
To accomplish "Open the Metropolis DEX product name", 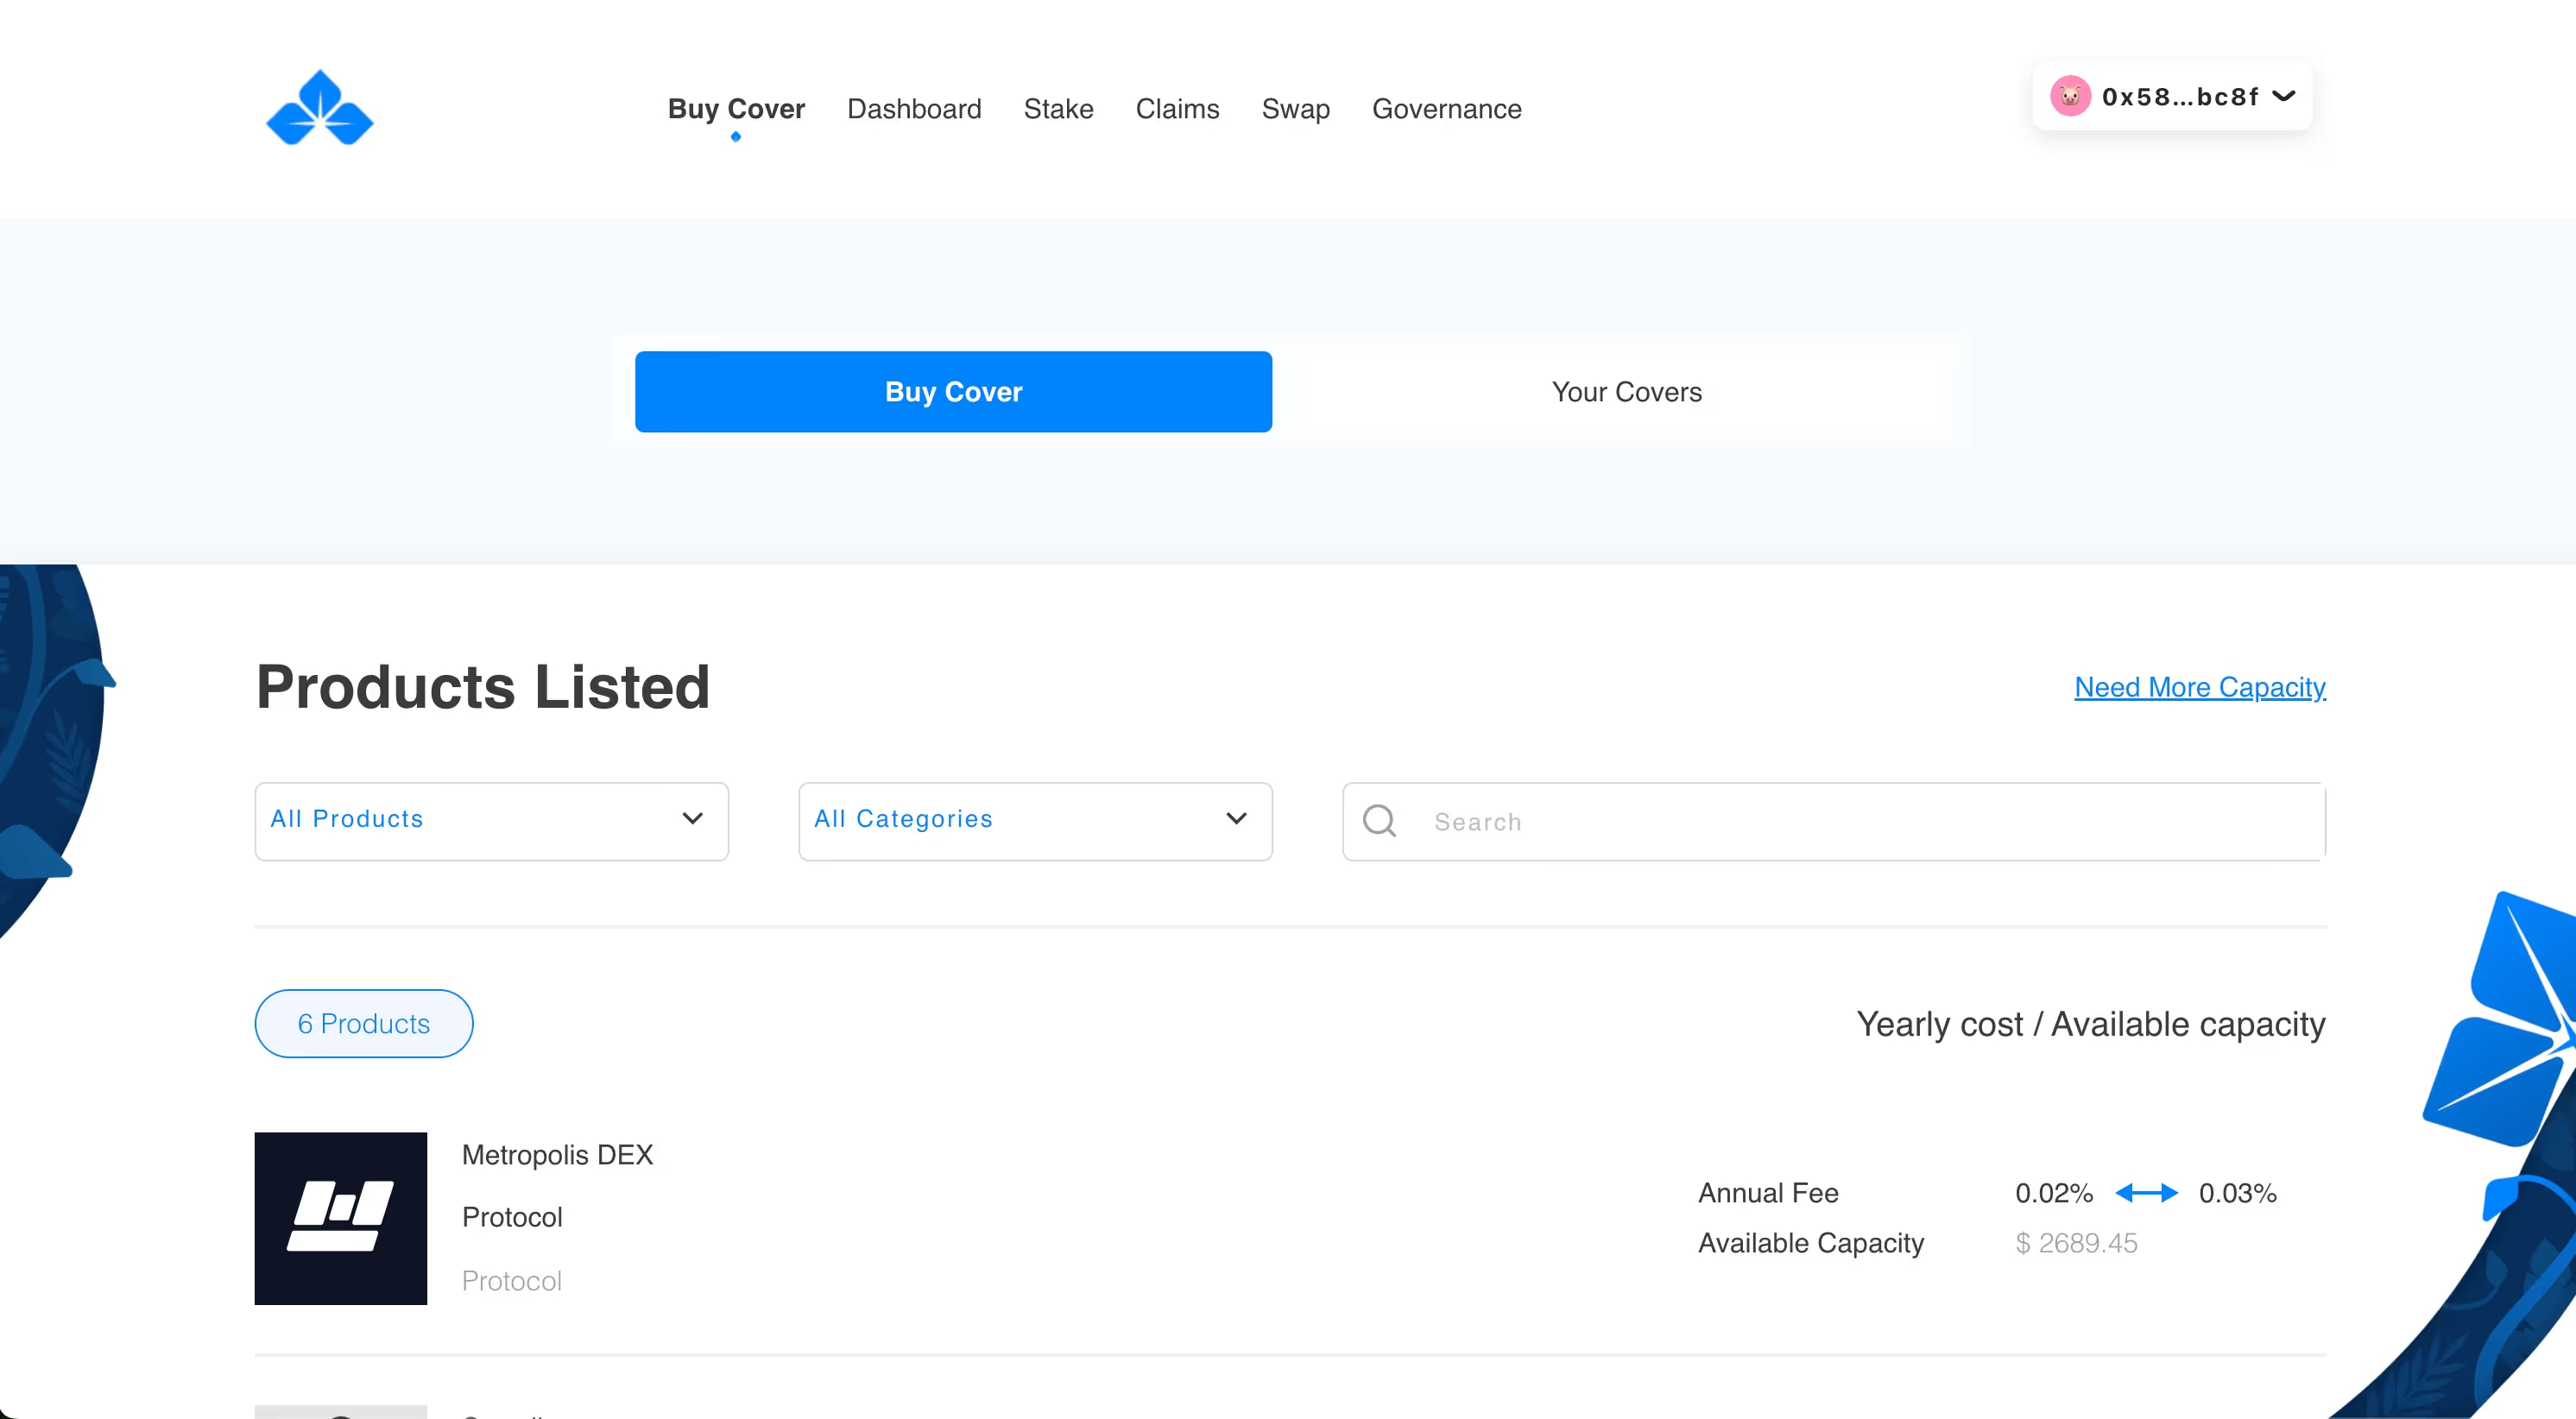I will pyautogui.click(x=557, y=1155).
